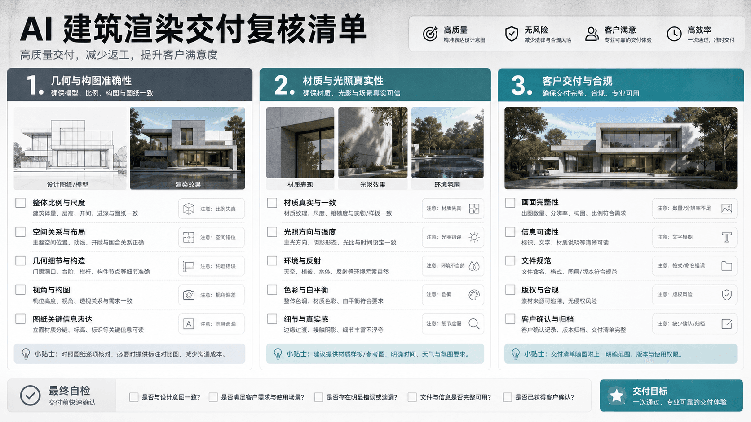Click the lightbulb icon in section 2 tip

[278, 354]
